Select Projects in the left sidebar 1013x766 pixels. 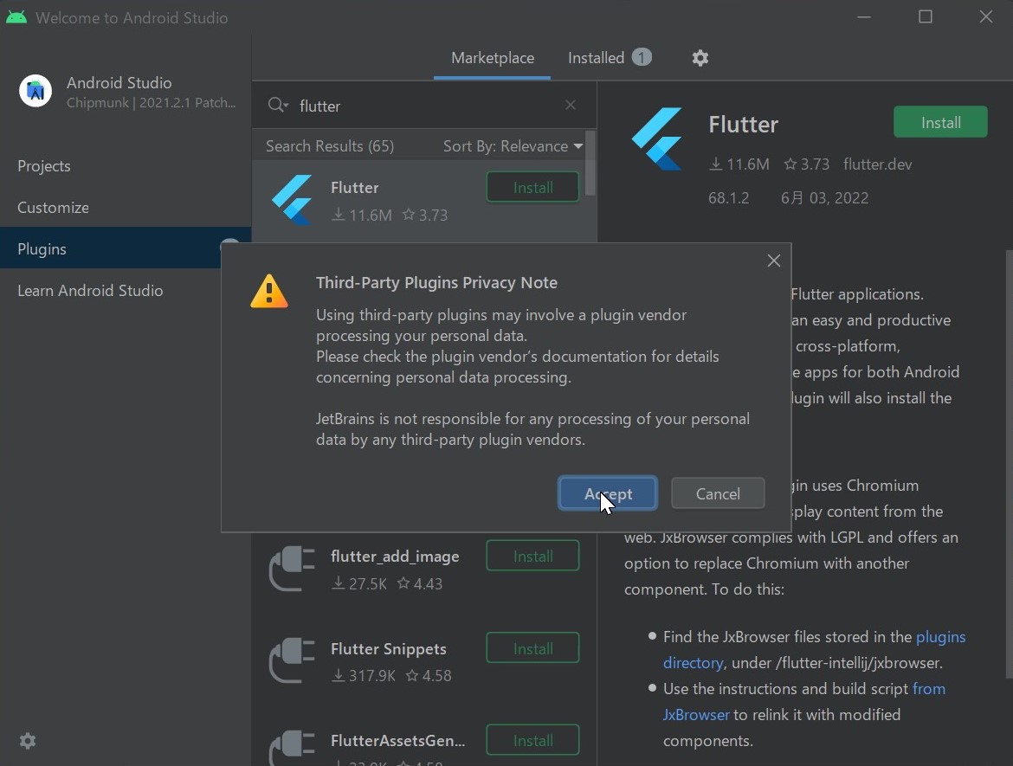pyautogui.click(x=43, y=166)
